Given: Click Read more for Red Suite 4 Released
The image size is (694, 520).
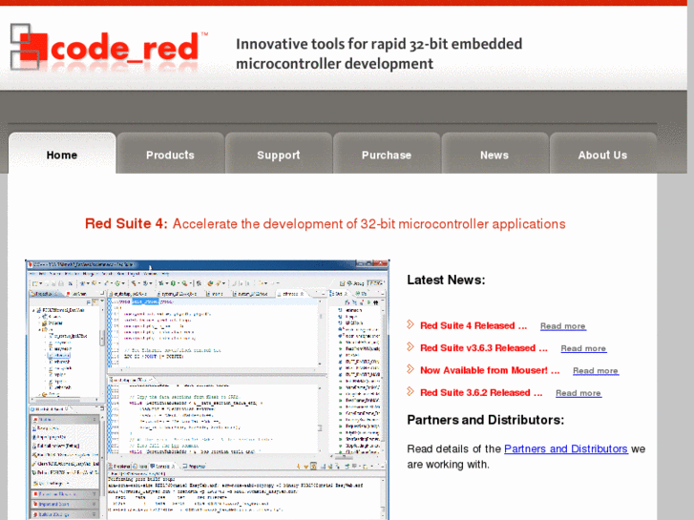Looking at the screenshot, I should click(563, 326).
